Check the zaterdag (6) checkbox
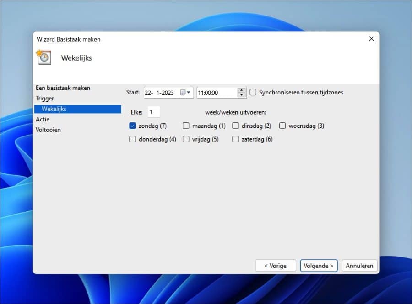 [x=235, y=139]
